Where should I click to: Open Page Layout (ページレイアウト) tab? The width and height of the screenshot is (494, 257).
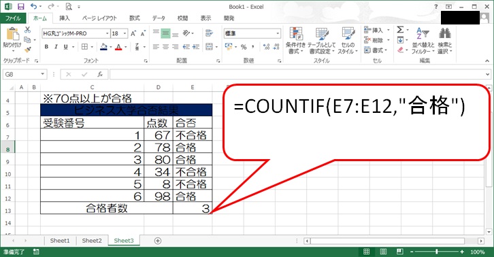tap(99, 18)
